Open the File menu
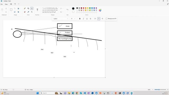Viewport: 169px width, 95px height. click(2, 4)
